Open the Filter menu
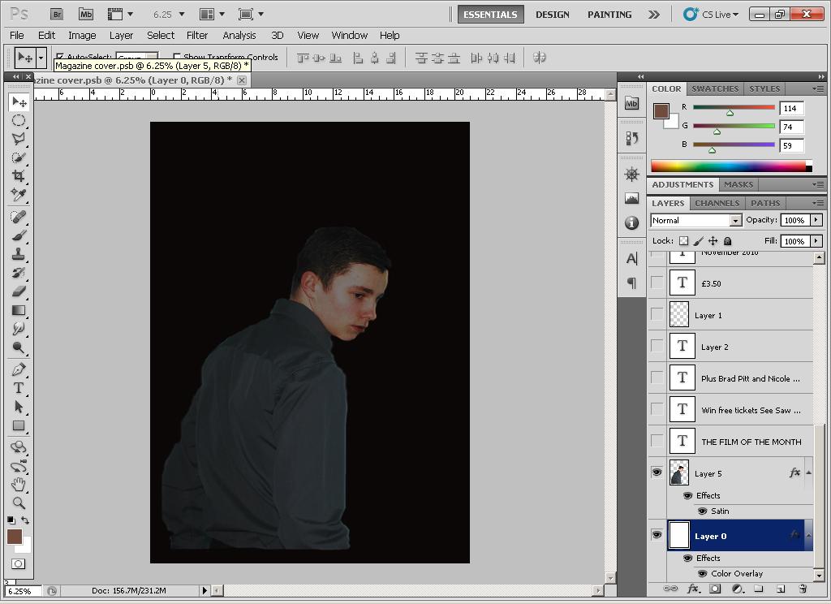The height and width of the screenshot is (604, 831). (196, 36)
